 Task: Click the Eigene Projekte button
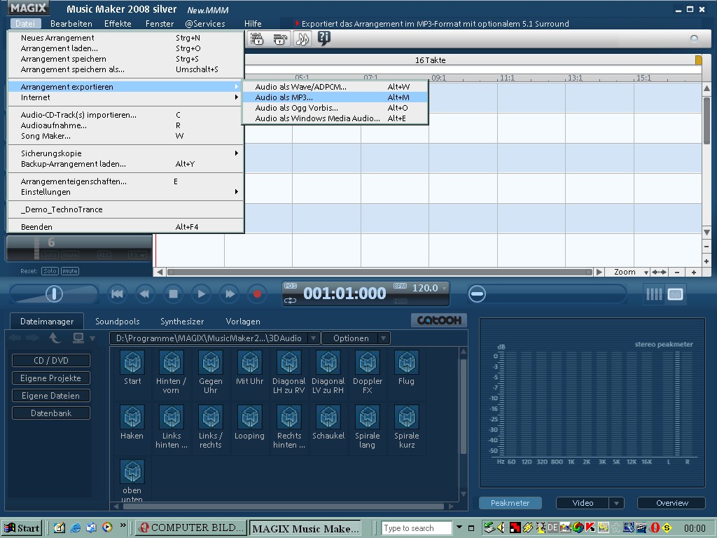51,378
